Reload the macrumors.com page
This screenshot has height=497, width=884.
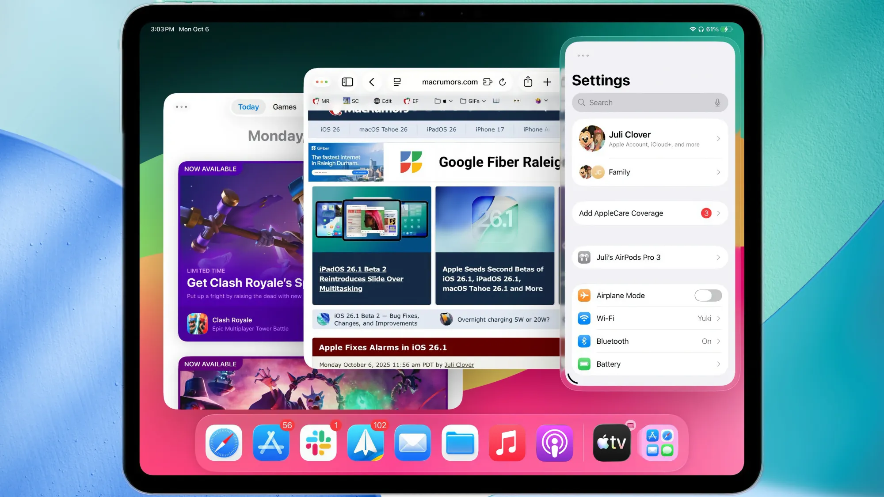[x=503, y=82]
